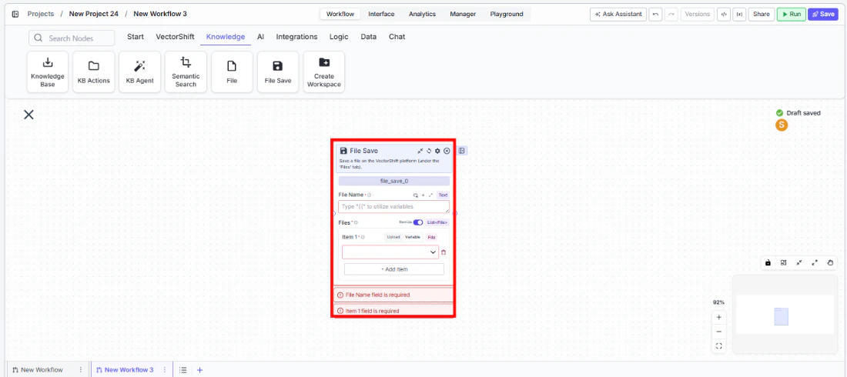Delete the File Save node with the circled X

click(447, 152)
